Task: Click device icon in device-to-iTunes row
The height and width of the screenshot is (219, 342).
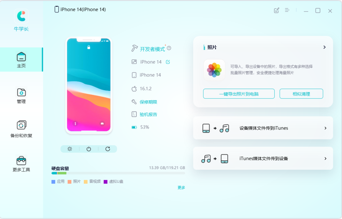Action: [206, 128]
